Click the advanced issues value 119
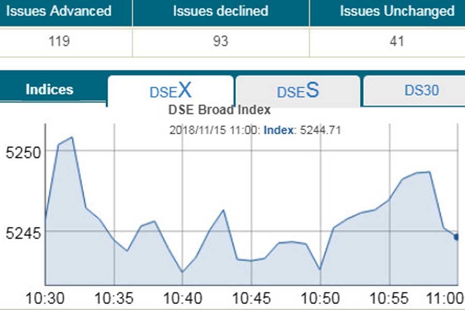This screenshot has width=465, height=310. tap(58, 41)
